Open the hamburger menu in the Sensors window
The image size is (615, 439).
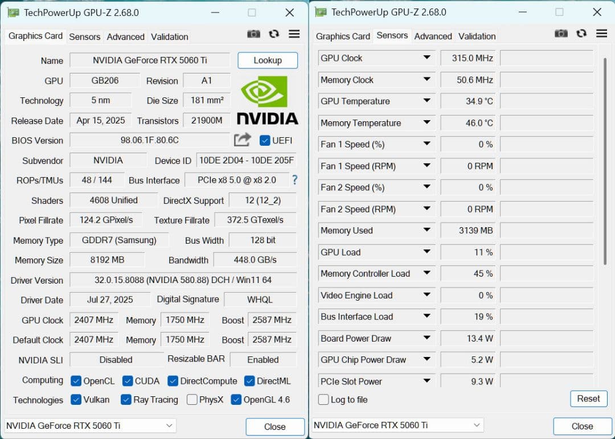[x=602, y=34]
